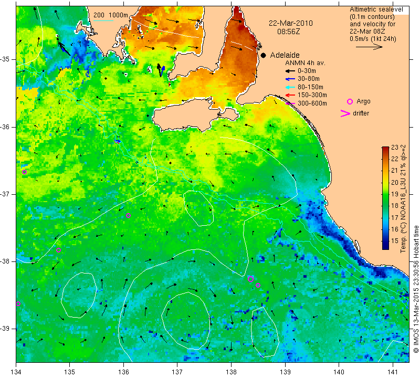The height and width of the screenshot is (378, 420).
Task: Select the cyan 80-150m legend arrow
Action: [x=290, y=87]
